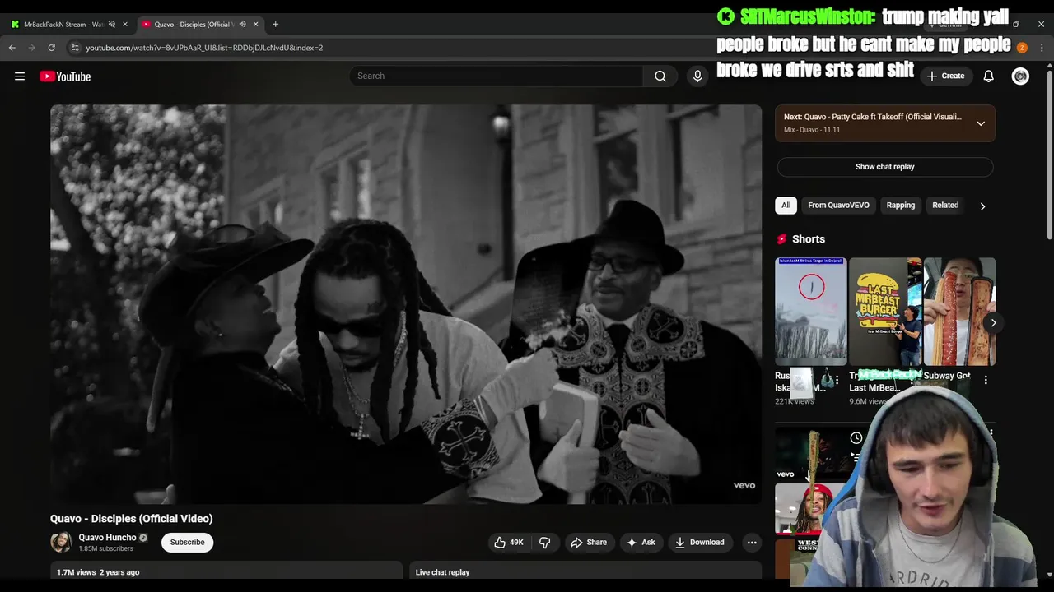
Task: Close the MrBackPackN Stream tab
Action: 125,24
